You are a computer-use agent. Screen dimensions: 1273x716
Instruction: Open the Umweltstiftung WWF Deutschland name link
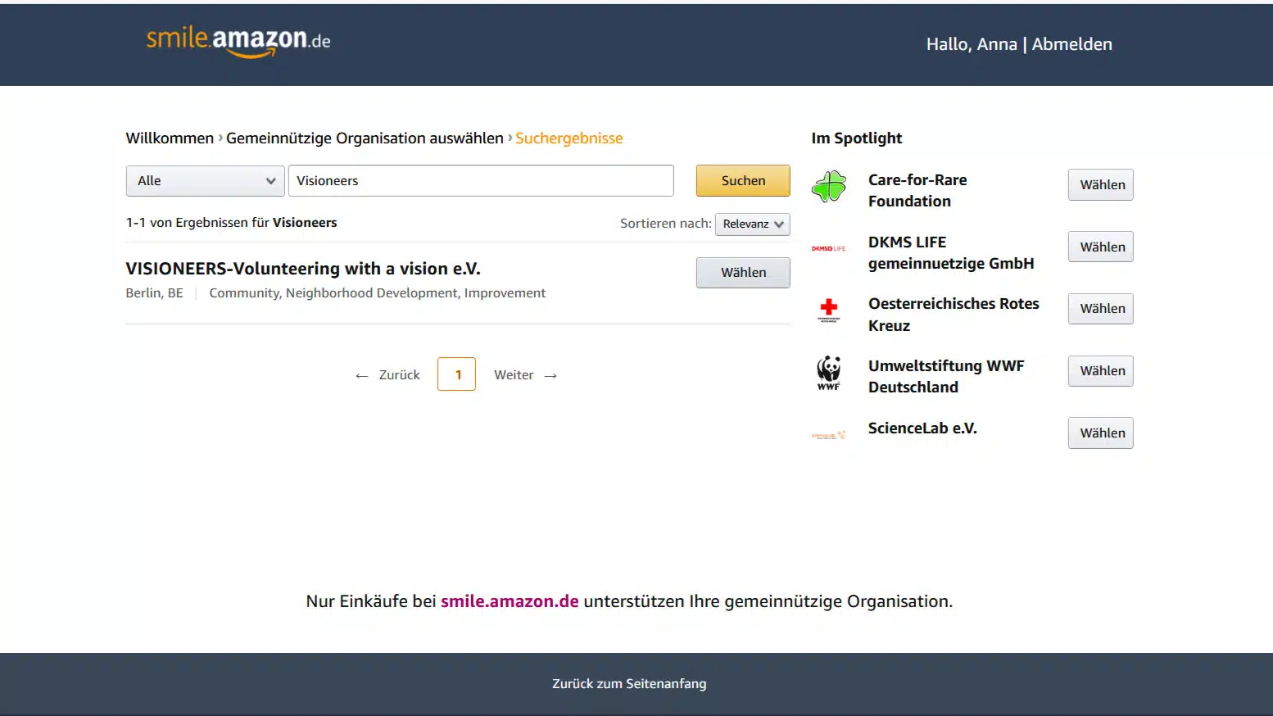(946, 377)
